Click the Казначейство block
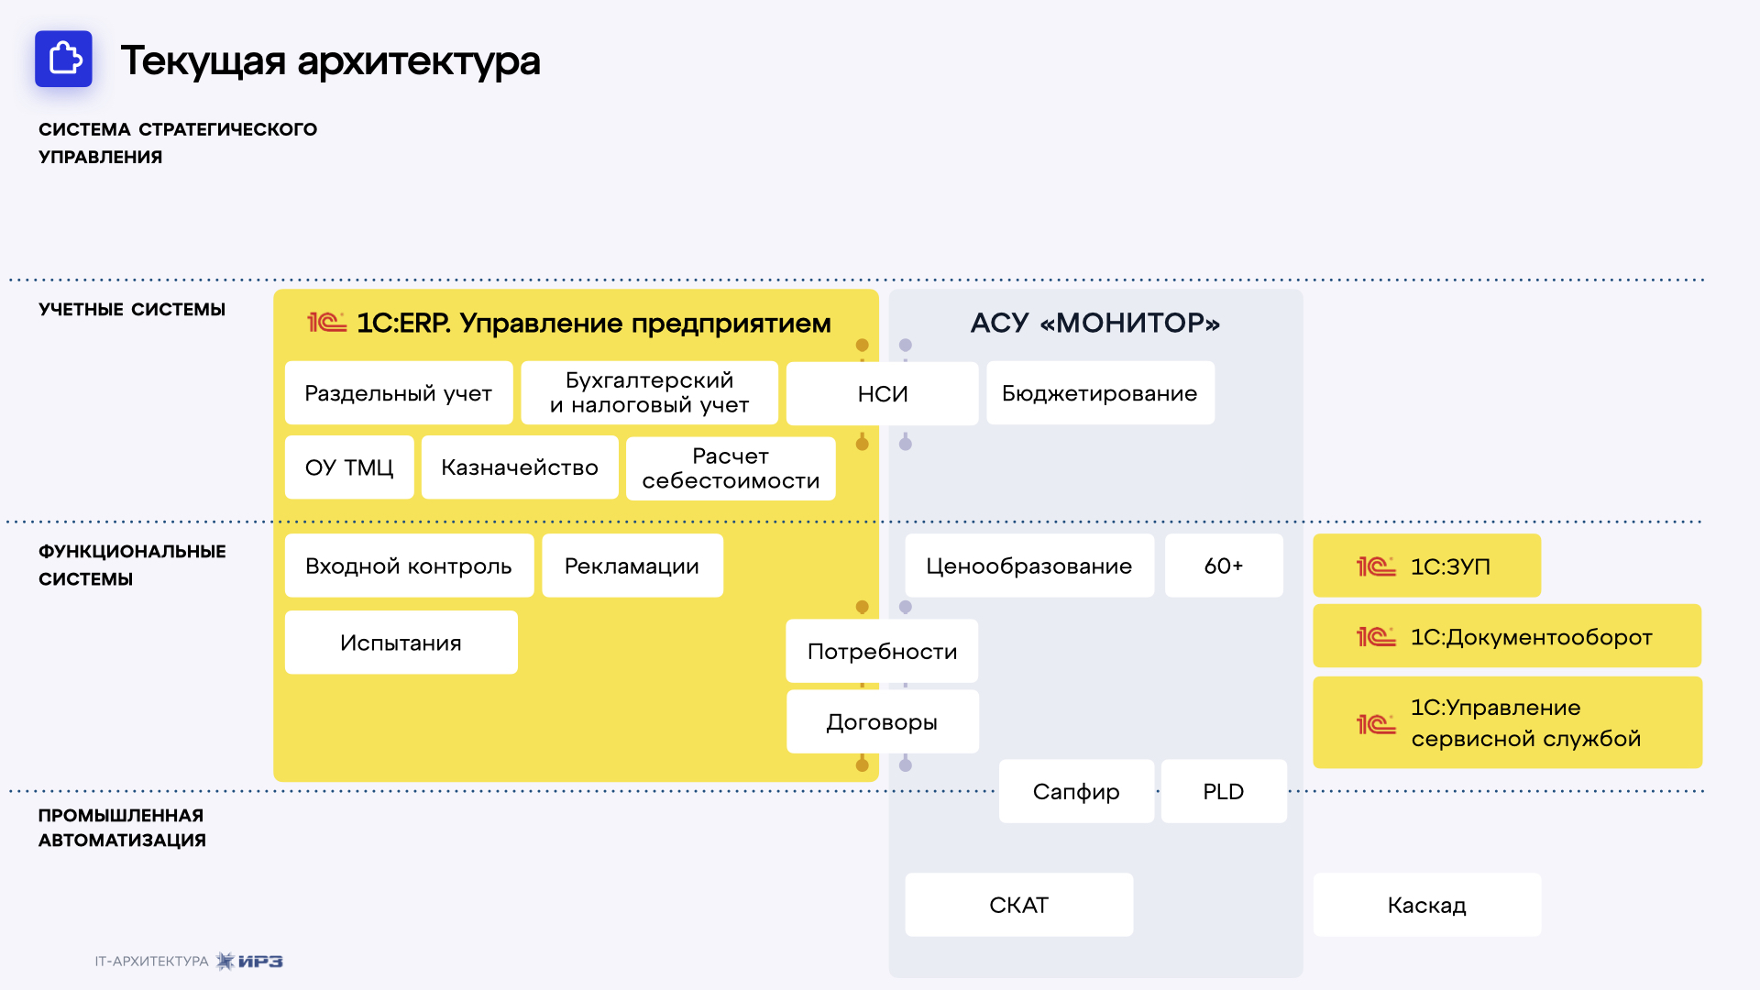This screenshot has height=990, width=1760. [x=520, y=467]
